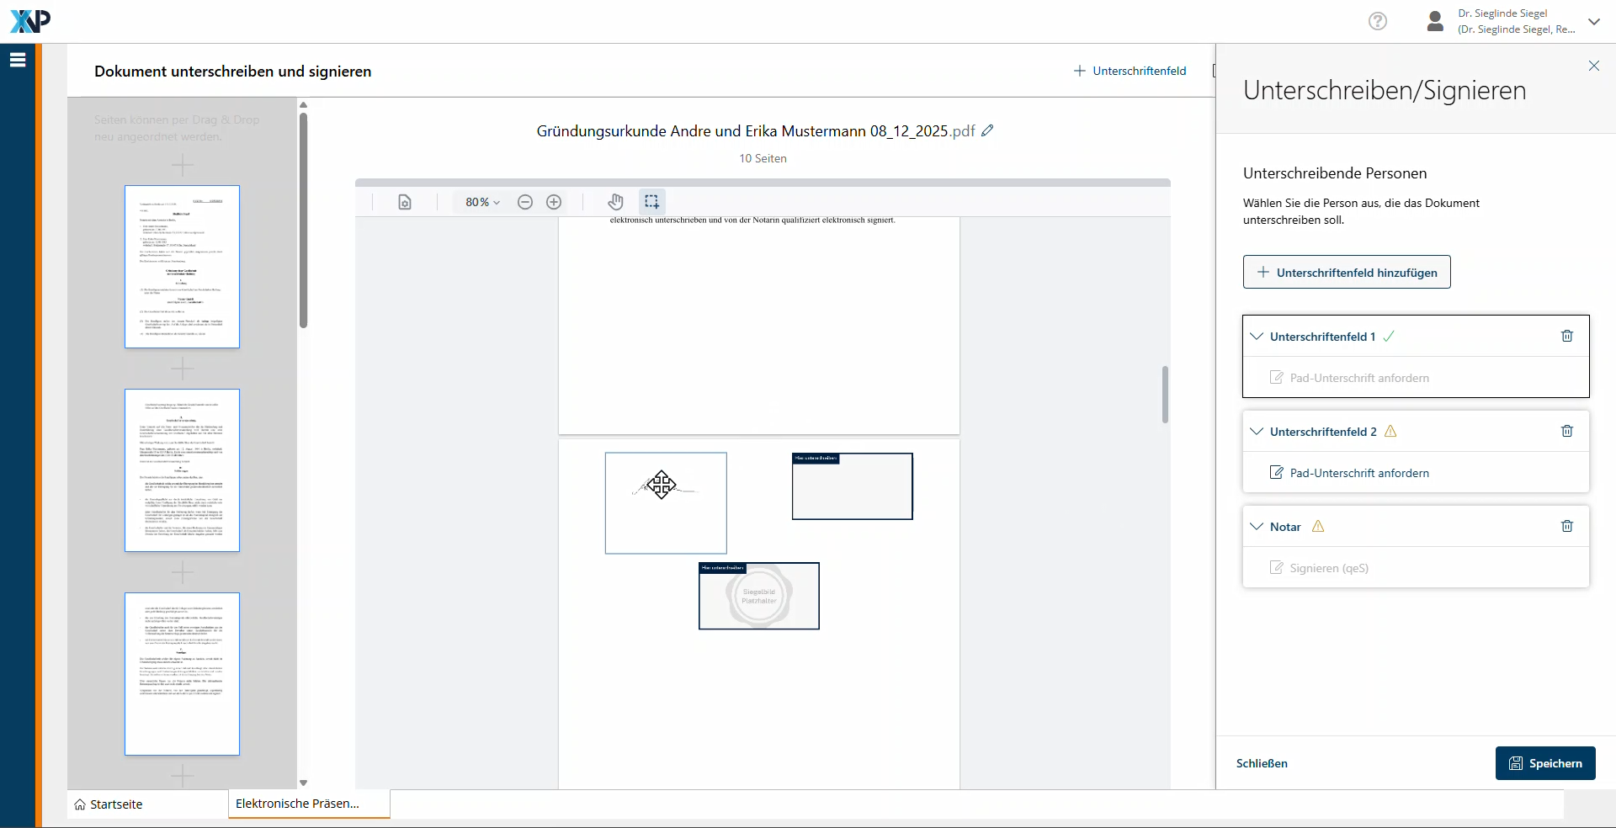Zoom in with the plus icon
This screenshot has height=828, width=1616.
tap(554, 202)
